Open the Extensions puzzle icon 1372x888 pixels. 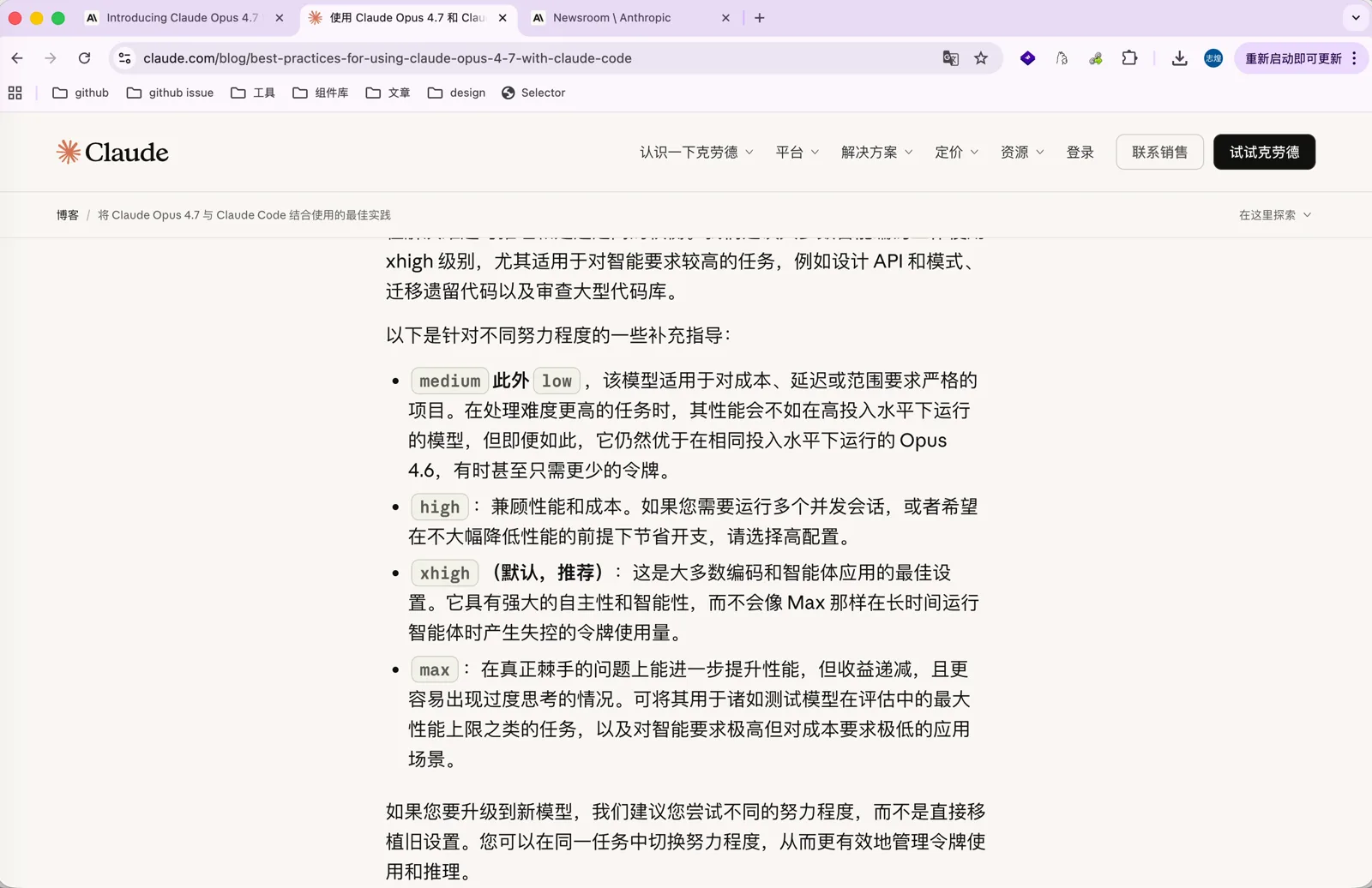(1129, 58)
